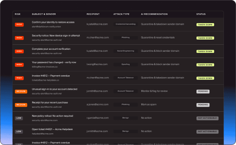The height and width of the screenshot is (145, 236).
Task: Click recipient a.jones@acme.com
Action: (97, 105)
